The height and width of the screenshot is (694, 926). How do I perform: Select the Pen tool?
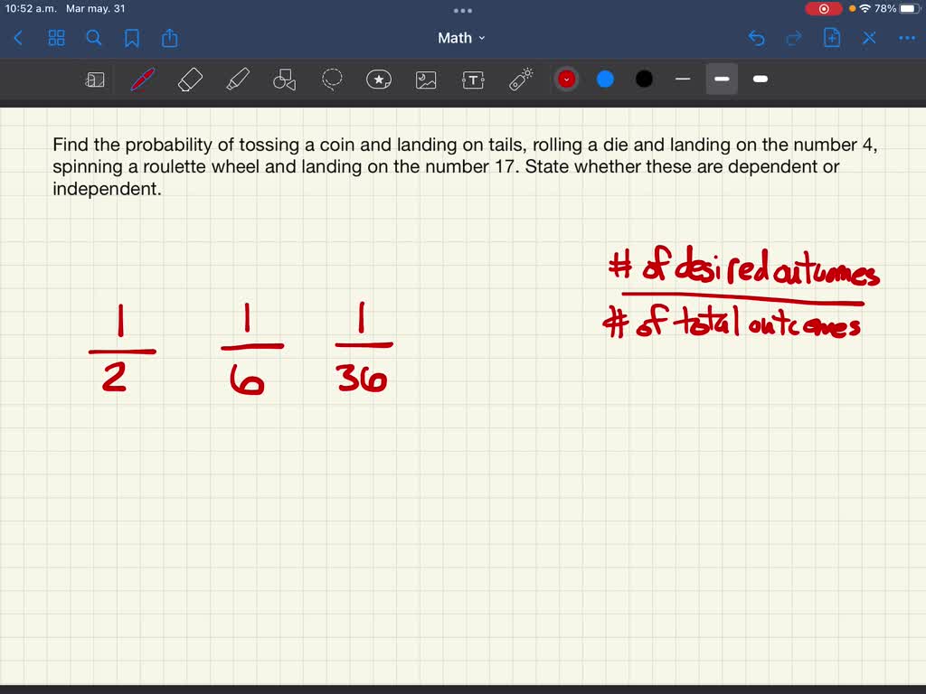[x=143, y=79]
